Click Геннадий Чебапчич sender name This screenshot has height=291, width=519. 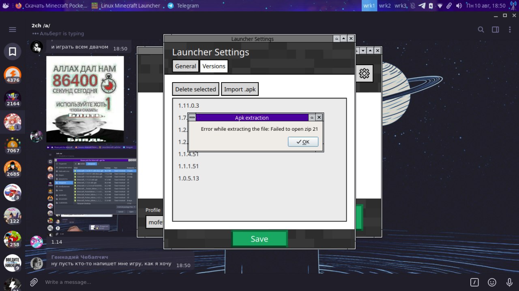80,257
